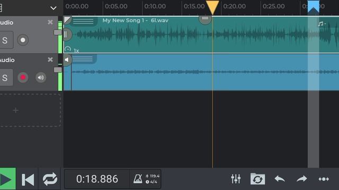Click the 0:00.00 ruler mark
This screenshot has height=190, width=339.
(x=77, y=6)
